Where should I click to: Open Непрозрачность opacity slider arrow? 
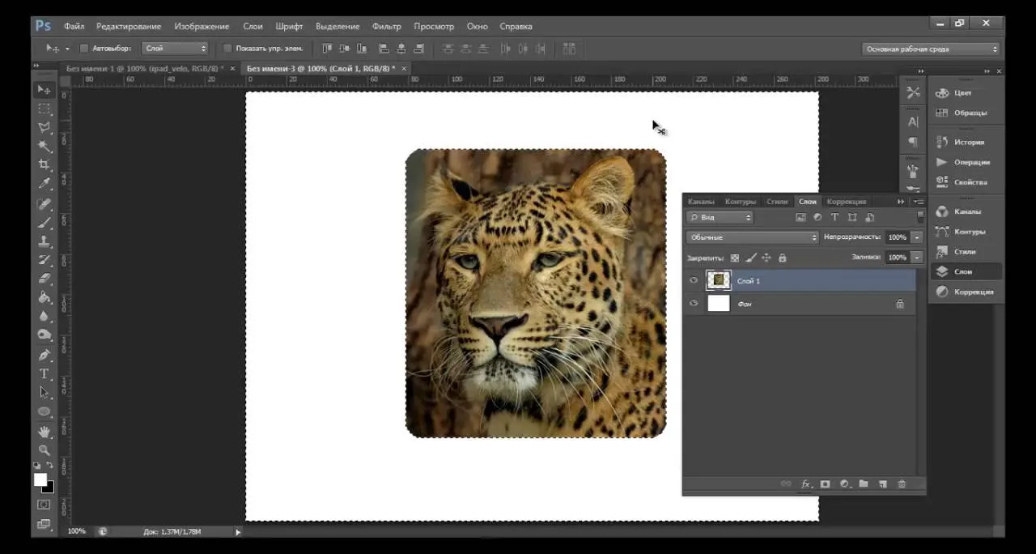pyautogui.click(x=917, y=237)
